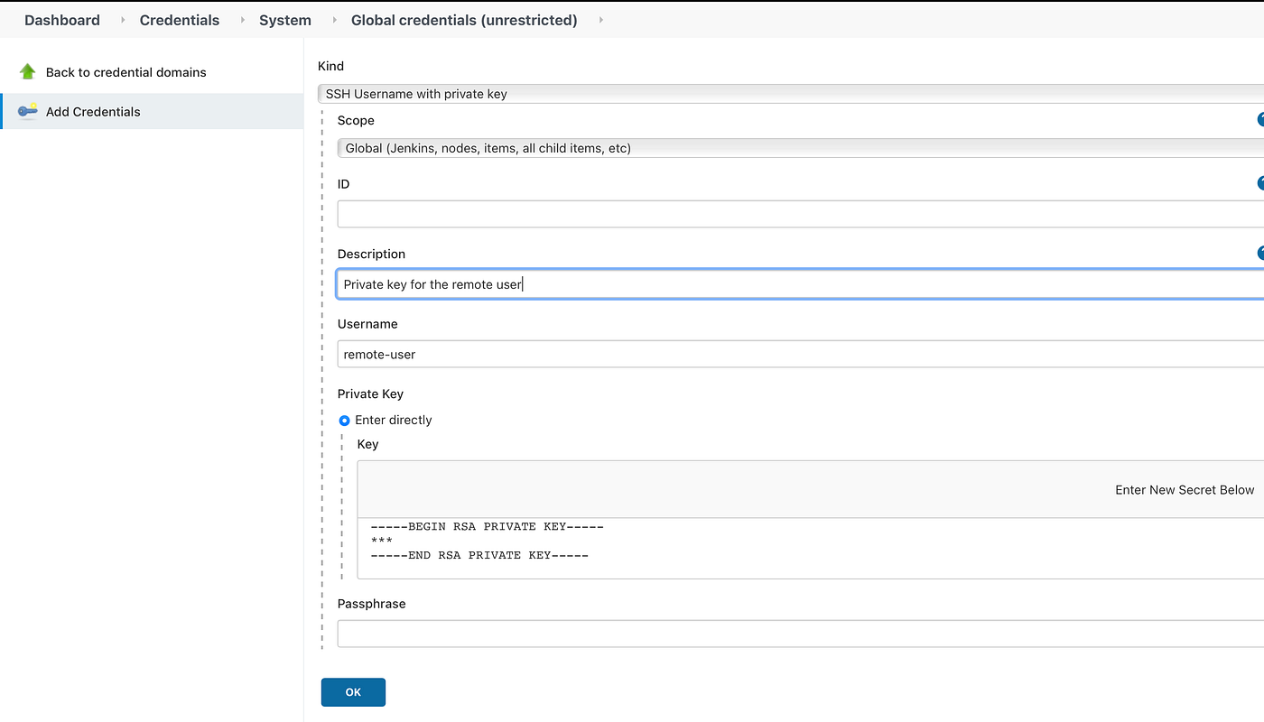Expand the arrow after Global credentials breadcrumb
Image resolution: width=1264 pixels, height=722 pixels.
tap(600, 20)
